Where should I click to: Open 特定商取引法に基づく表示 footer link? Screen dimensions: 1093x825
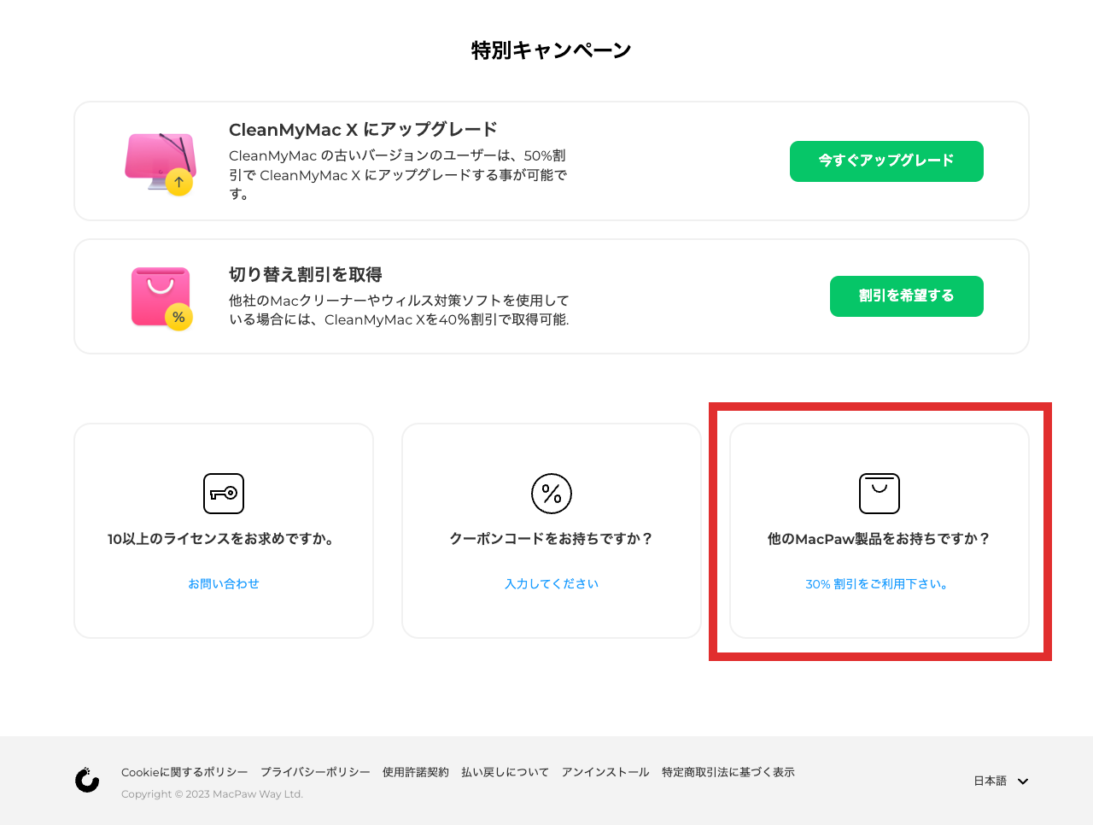[728, 772]
